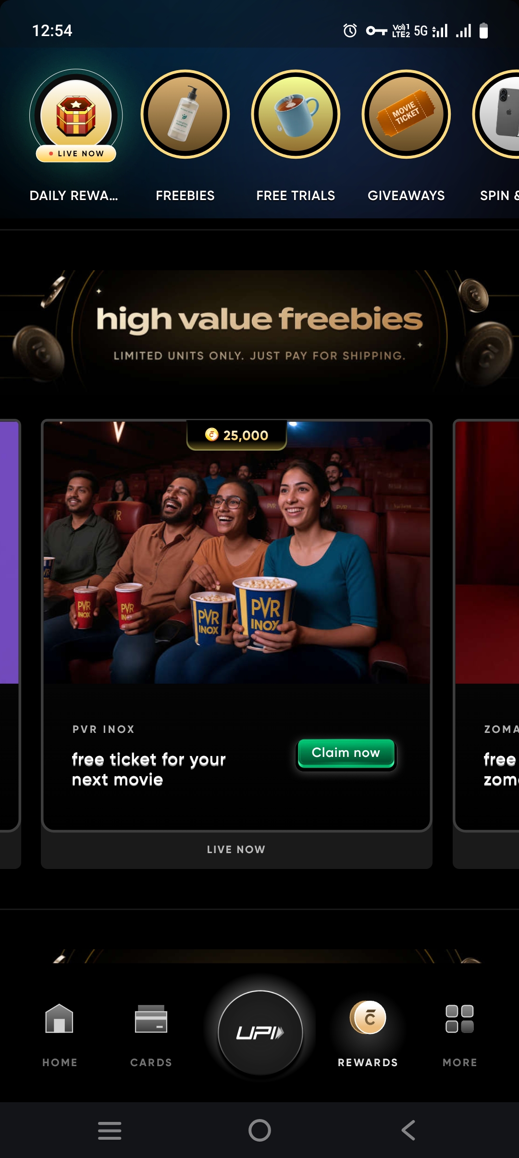This screenshot has width=519, height=1158.
Task: Tap the Android home circle button
Action: coord(259,1130)
